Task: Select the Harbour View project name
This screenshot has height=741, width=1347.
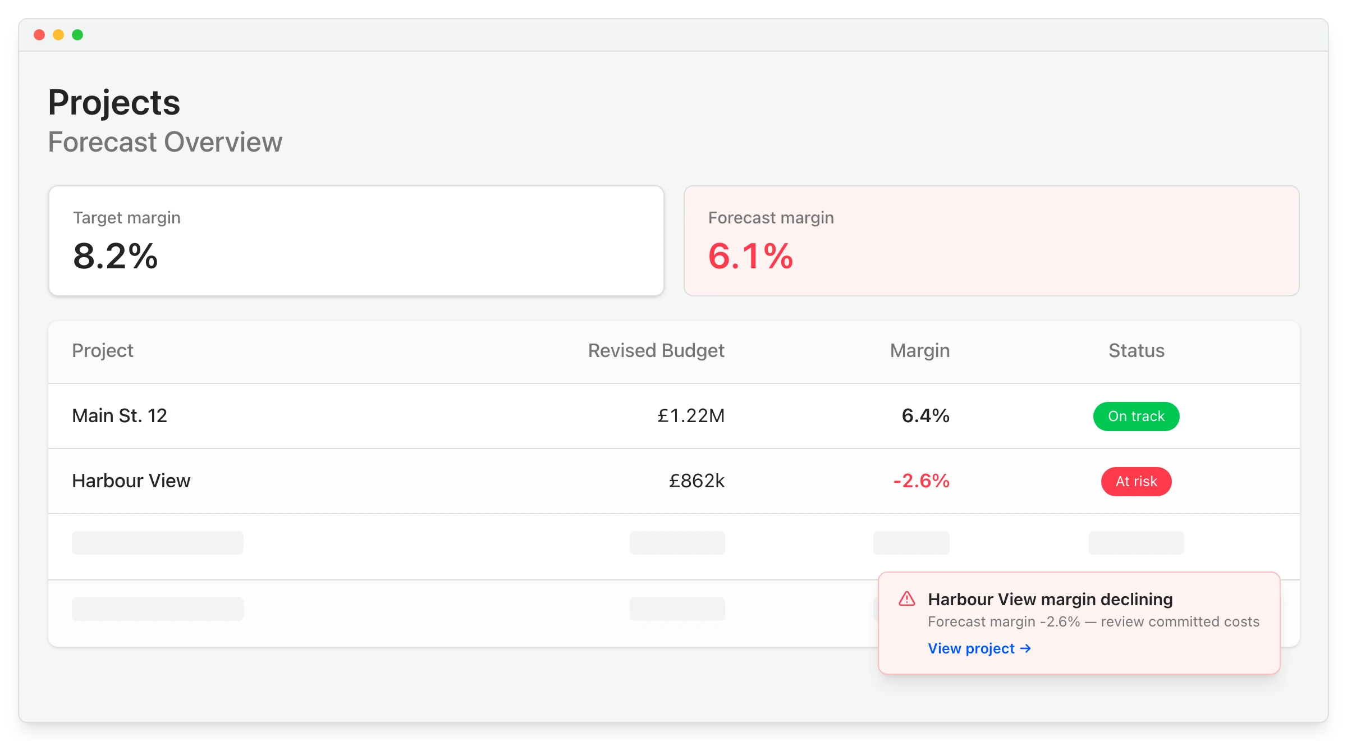Action: coord(131,481)
